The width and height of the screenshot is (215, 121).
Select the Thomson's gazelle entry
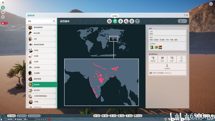42,90
